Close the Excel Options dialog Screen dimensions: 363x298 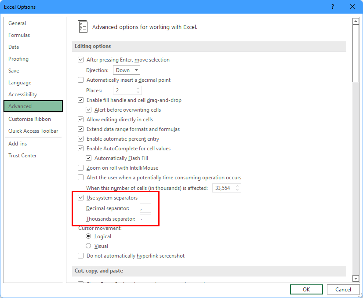click(352, 7)
